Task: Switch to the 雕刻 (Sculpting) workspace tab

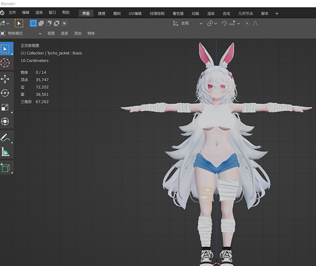Action: point(117,14)
